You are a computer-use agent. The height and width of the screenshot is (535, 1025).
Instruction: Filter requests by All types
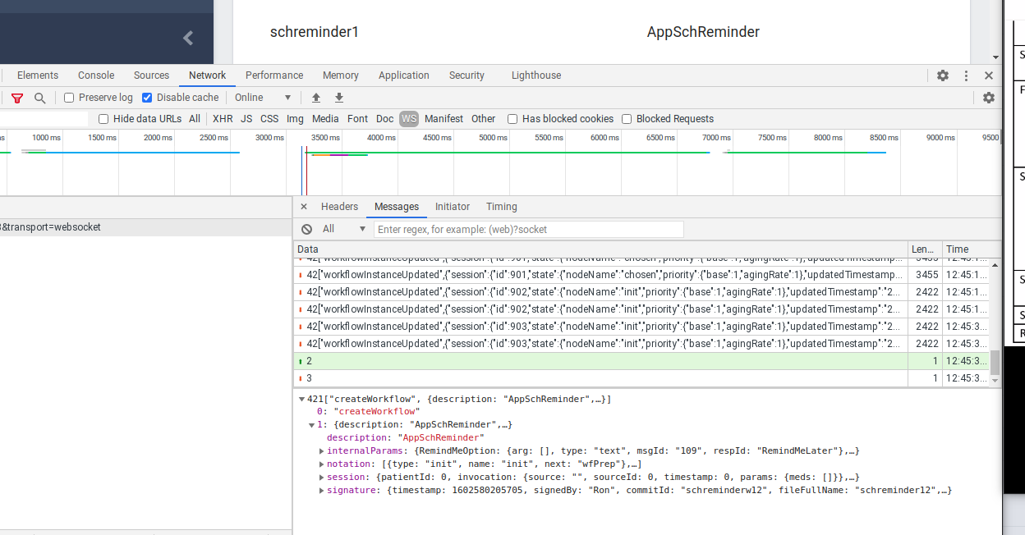195,119
